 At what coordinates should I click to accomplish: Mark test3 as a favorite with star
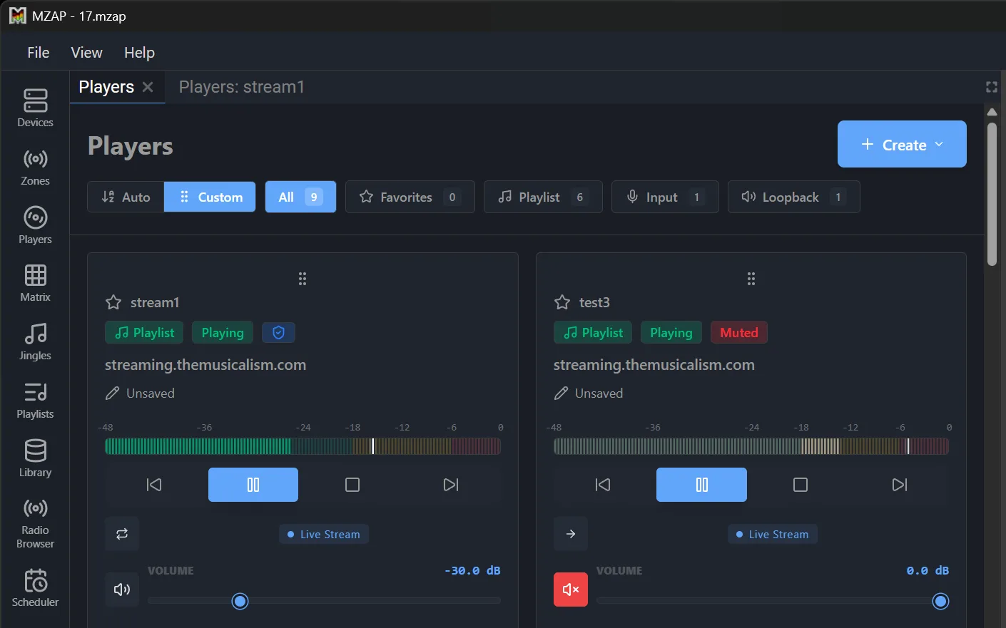(562, 302)
